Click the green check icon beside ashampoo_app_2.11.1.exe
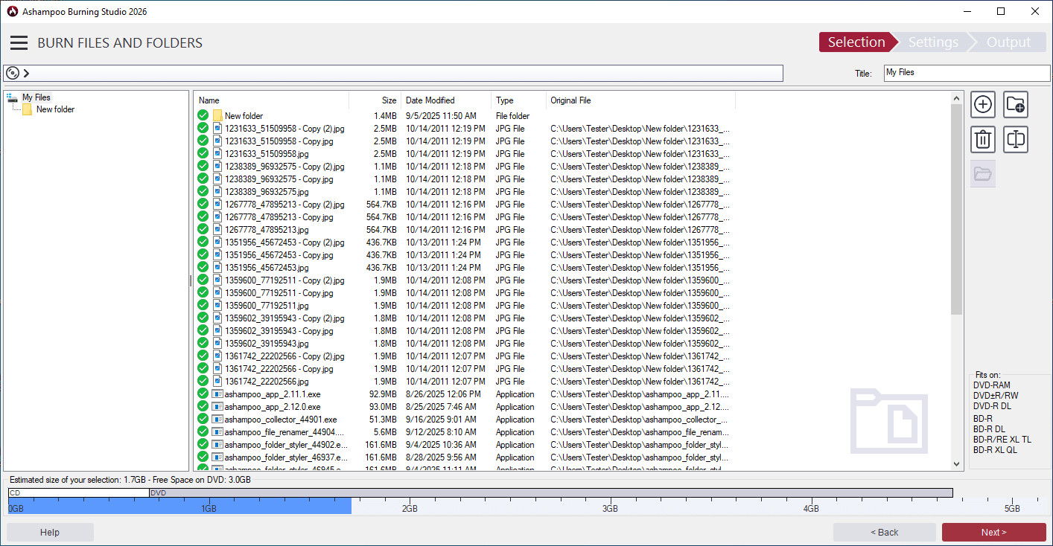Image resolution: width=1053 pixels, height=546 pixels. coord(203,394)
